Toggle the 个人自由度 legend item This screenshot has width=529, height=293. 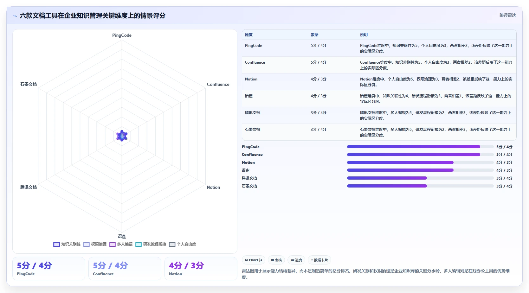coord(182,244)
